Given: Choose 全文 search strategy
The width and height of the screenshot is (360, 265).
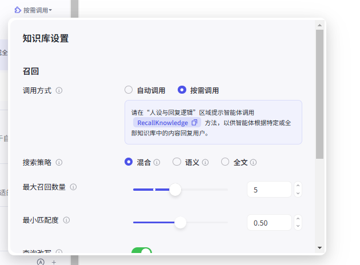Looking at the screenshot, I should [x=225, y=162].
